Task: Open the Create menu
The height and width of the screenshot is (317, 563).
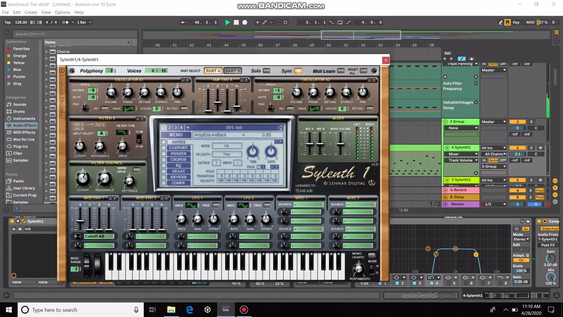Action: pyautogui.click(x=31, y=12)
